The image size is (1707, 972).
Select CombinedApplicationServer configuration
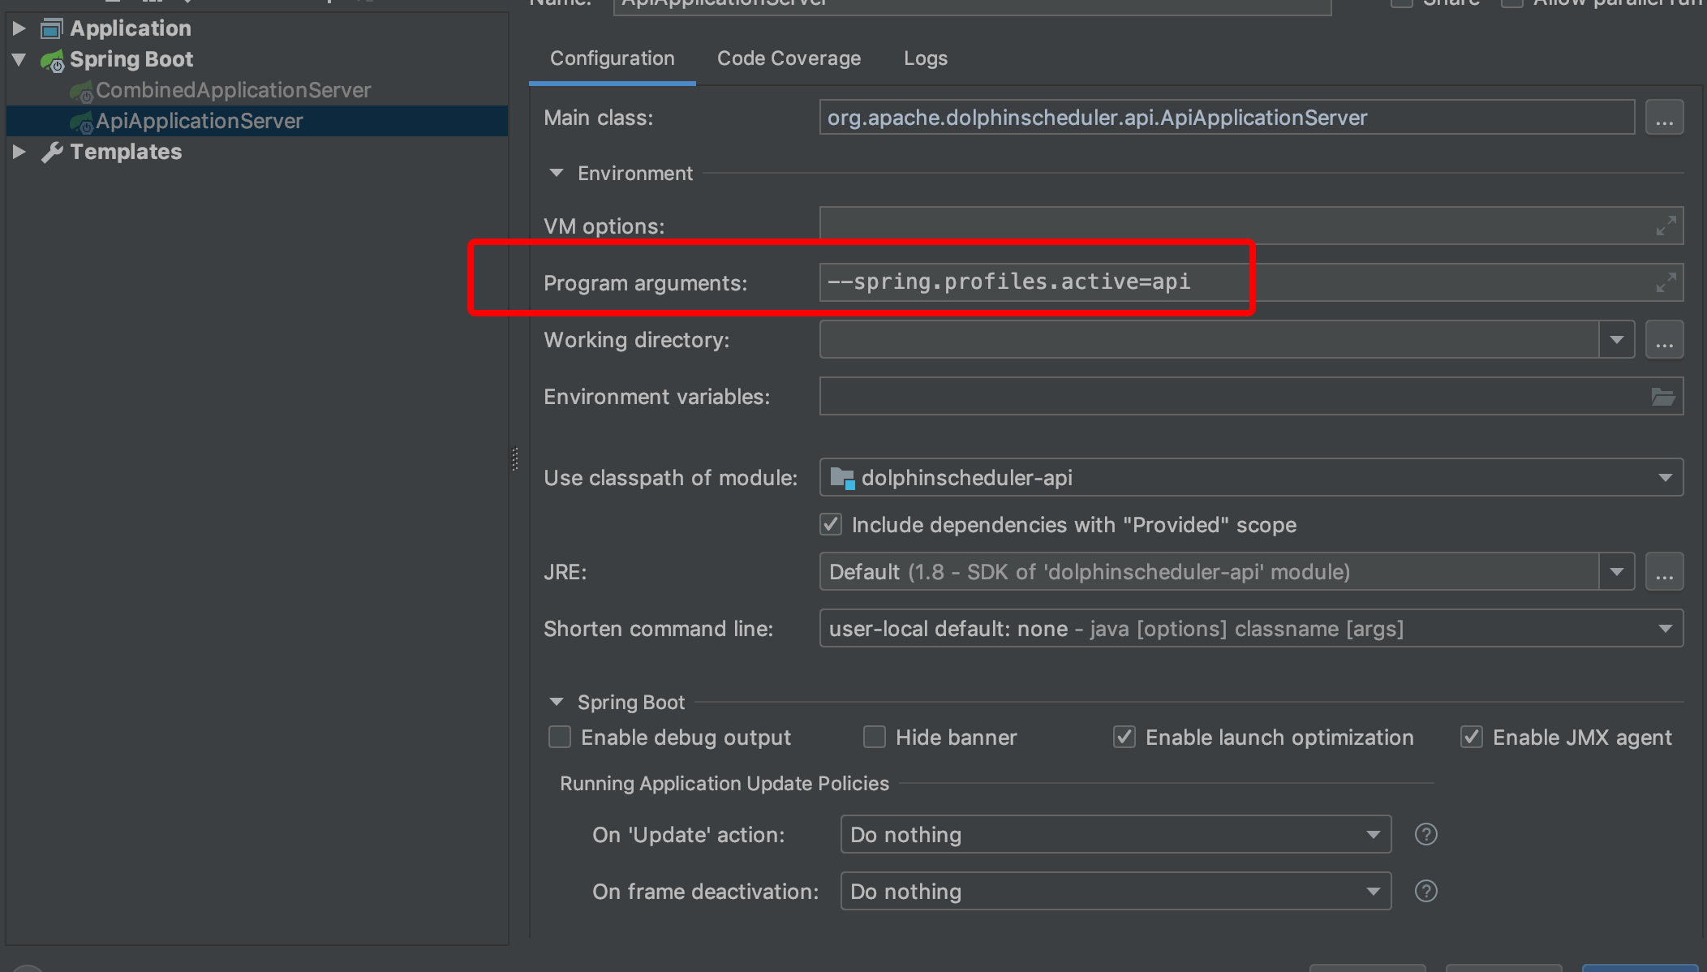point(233,90)
